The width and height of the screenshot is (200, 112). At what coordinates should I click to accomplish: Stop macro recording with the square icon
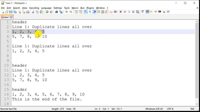125,12
